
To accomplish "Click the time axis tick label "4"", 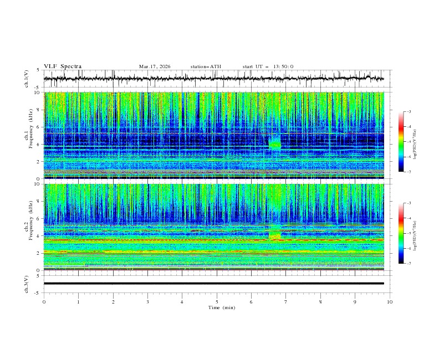I will [182, 302].
